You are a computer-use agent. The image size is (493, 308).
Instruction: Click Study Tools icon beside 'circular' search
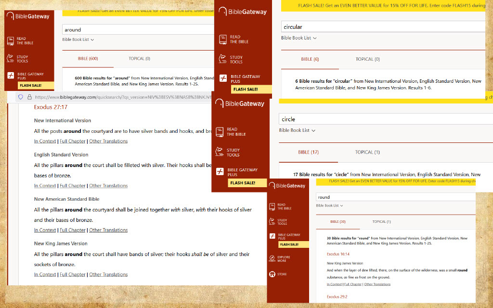pyautogui.click(x=222, y=59)
